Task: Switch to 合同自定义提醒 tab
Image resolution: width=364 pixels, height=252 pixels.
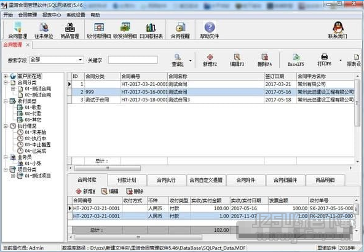Action: pos(206,180)
